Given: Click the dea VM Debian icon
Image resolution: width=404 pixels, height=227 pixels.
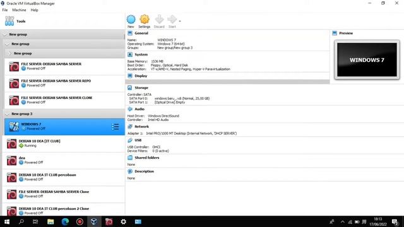Looking at the screenshot, I should pos(11,161).
